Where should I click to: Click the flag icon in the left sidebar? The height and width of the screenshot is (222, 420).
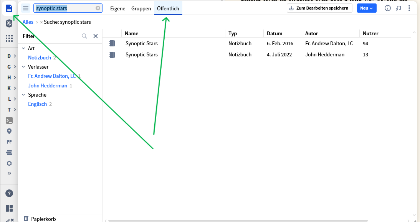8,142
